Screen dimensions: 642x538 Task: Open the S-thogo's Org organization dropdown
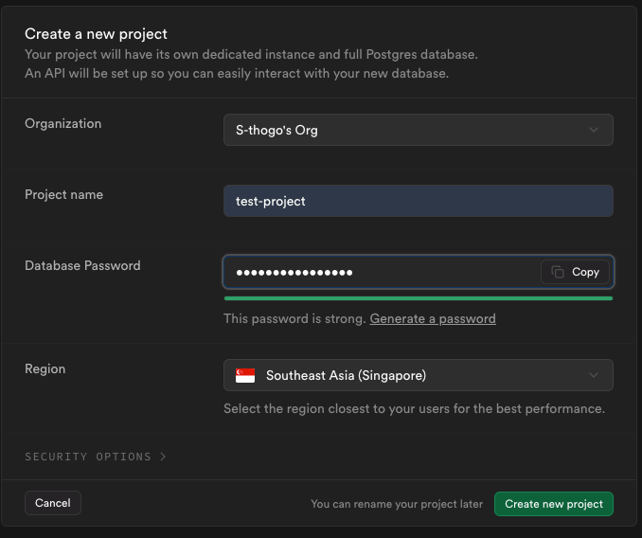418,130
